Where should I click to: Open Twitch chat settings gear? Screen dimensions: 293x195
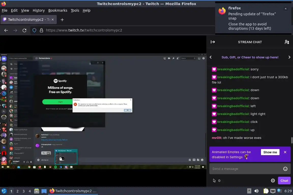pyautogui.click(x=273, y=181)
